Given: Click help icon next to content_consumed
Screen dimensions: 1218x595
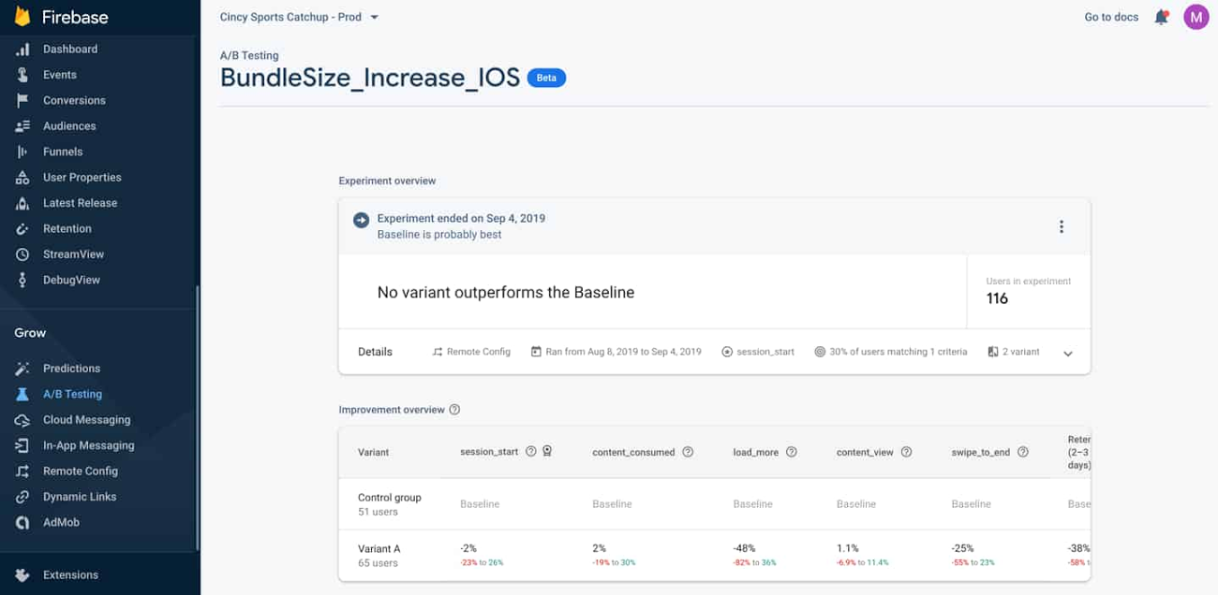Looking at the screenshot, I should pos(688,452).
